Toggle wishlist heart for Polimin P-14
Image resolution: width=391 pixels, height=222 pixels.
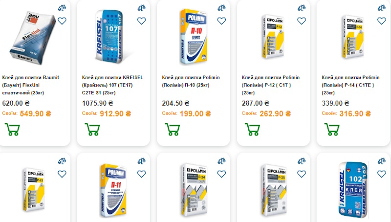click(x=382, y=21)
